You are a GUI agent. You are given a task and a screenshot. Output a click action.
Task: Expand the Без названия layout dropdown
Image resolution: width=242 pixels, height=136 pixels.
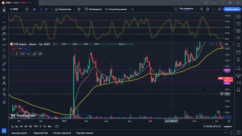[x=196, y=9]
